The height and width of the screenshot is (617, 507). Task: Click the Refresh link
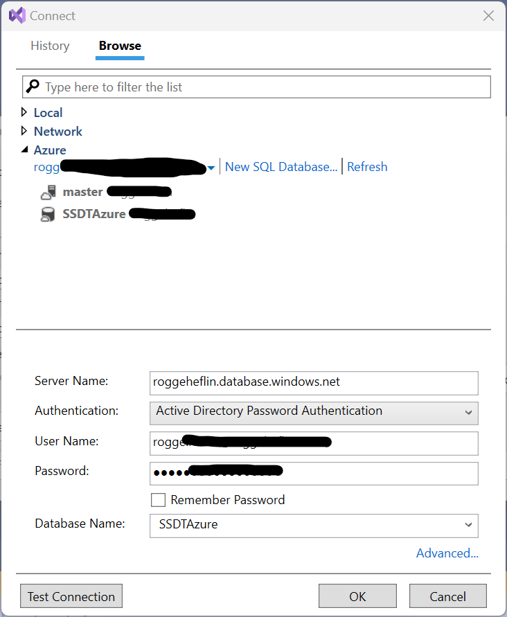pyautogui.click(x=367, y=167)
